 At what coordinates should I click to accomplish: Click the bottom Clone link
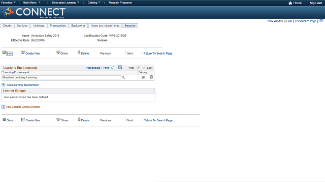pos(64,120)
